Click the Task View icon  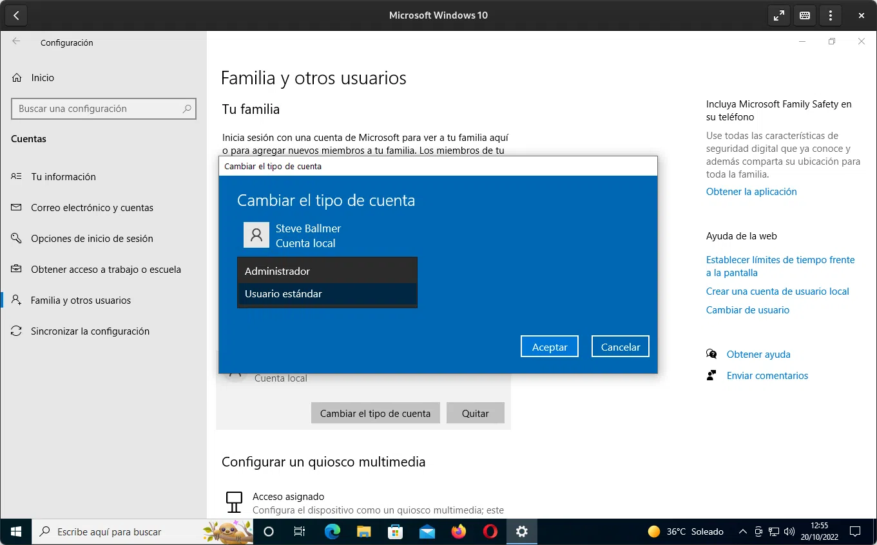(300, 531)
